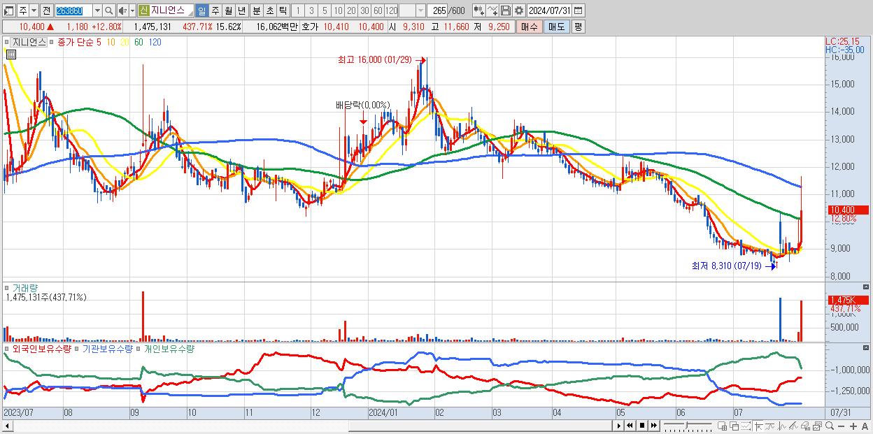
Task: Click the replay speed slider at bottom
Action: coord(688,426)
